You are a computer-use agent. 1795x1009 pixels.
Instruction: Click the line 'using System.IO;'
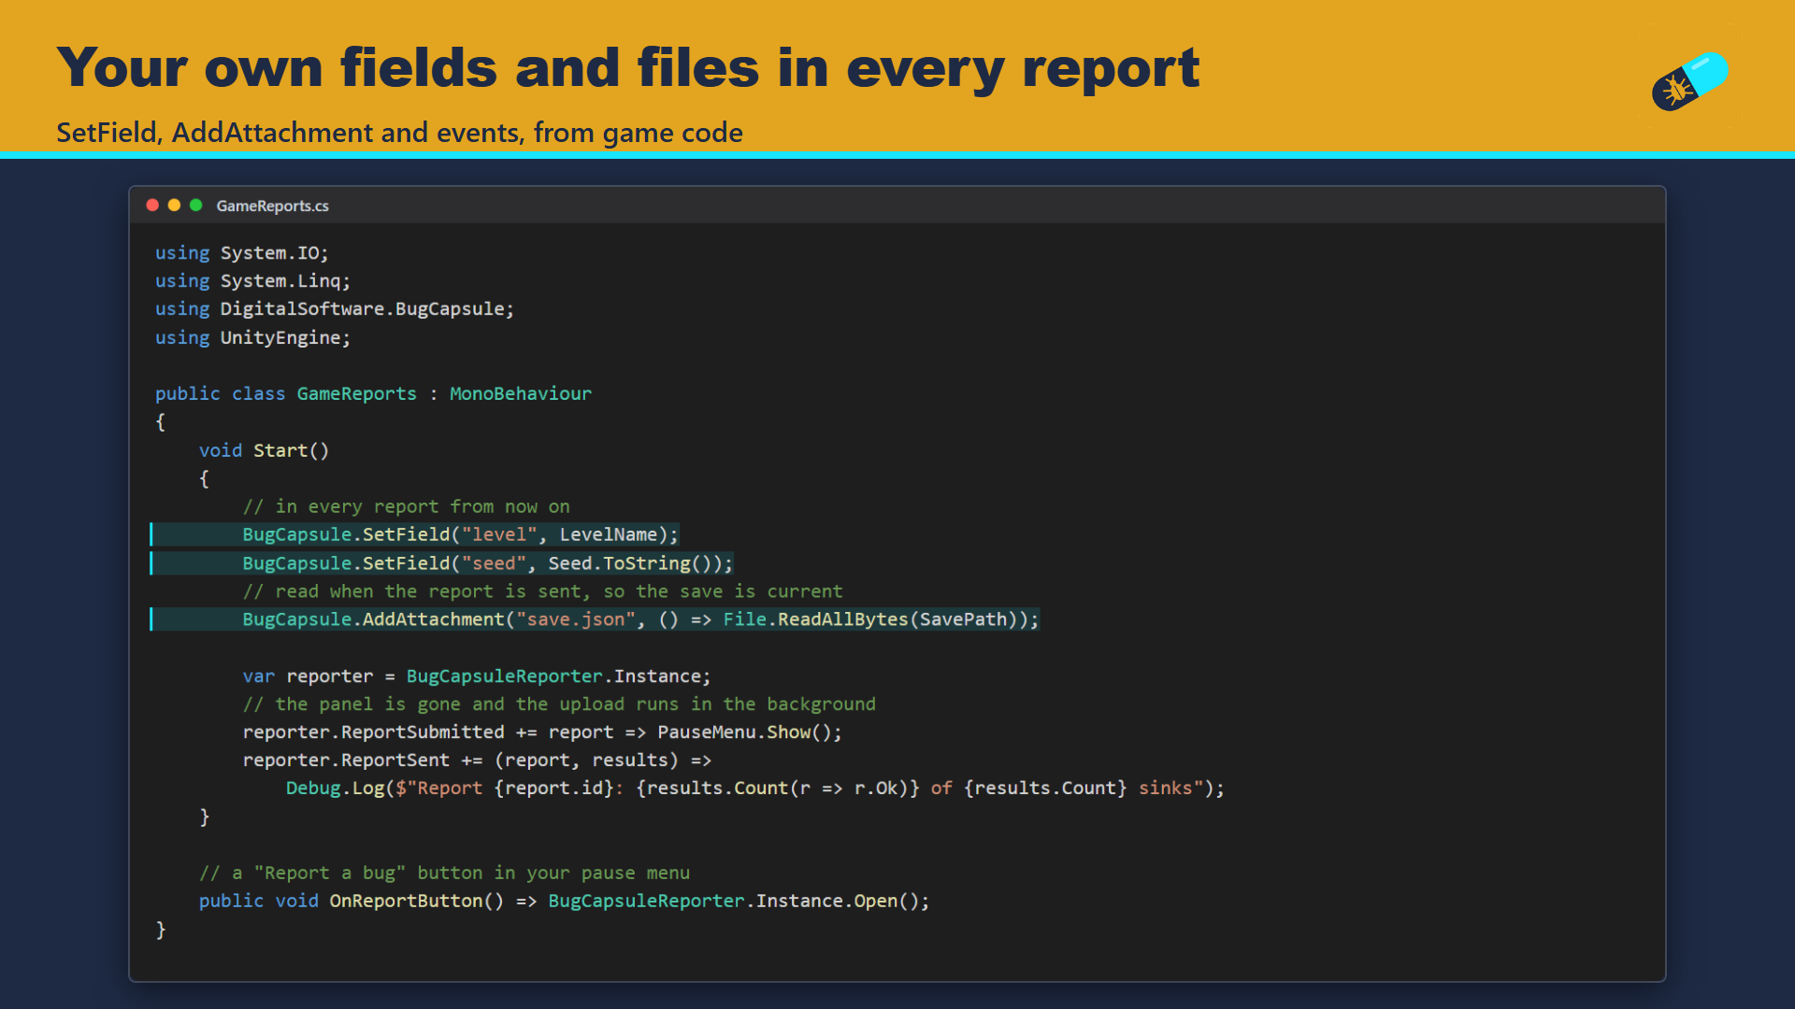[x=242, y=253]
